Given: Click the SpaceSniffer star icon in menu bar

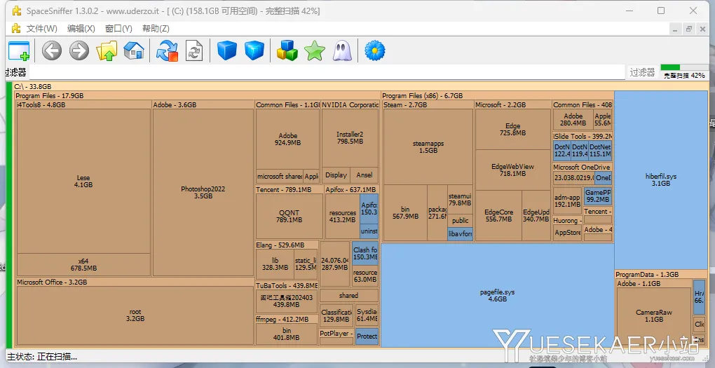Looking at the screenshot, I should [x=16, y=28].
